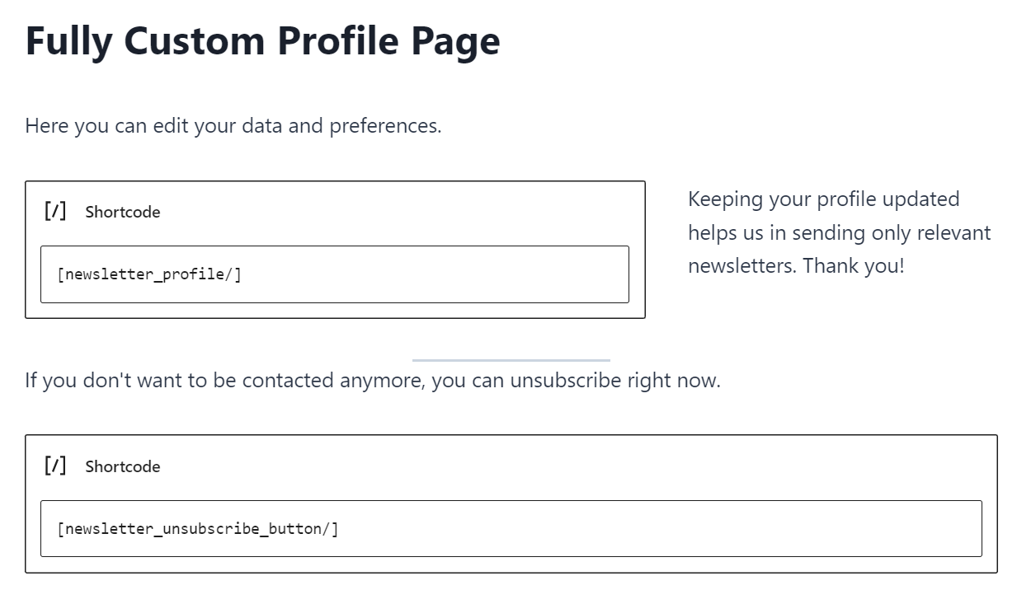Select the separator block between the sections
Image resolution: width=1017 pixels, height=604 pixels.
coord(511,360)
